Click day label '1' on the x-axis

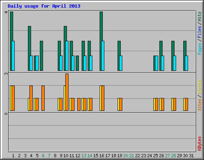pos(13,156)
